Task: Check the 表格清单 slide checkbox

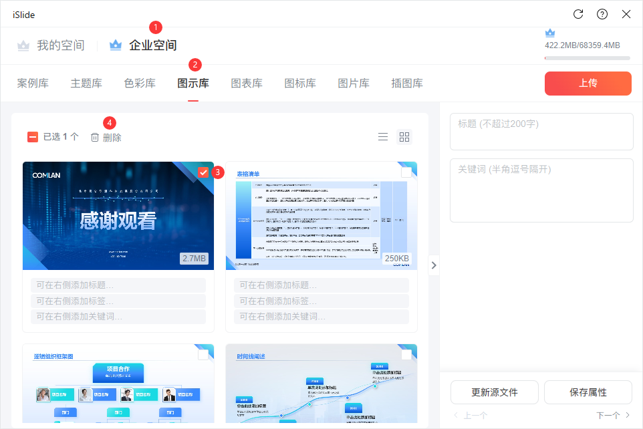Action: pyautogui.click(x=406, y=172)
